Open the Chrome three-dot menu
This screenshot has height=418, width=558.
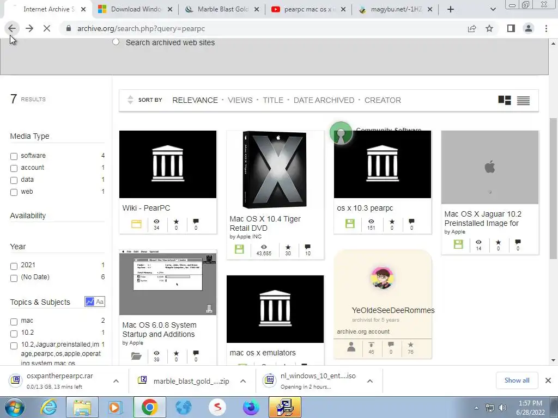tap(546, 28)
